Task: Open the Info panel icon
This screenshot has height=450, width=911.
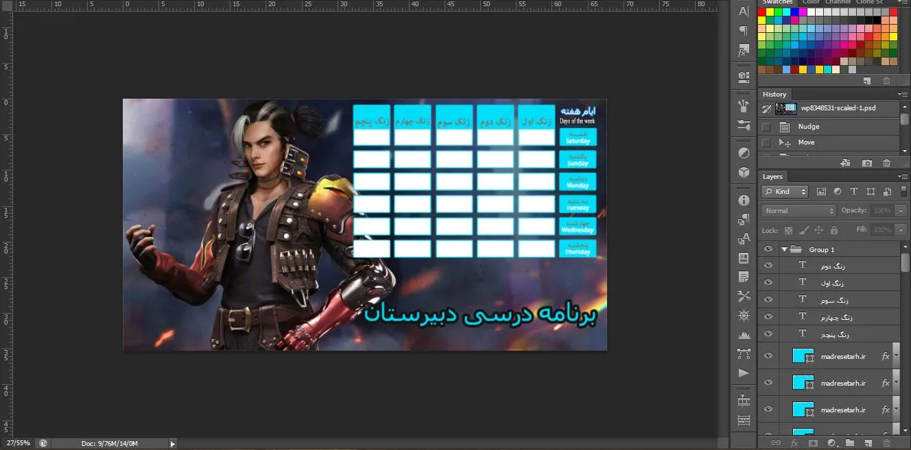Action: [744, 200]
